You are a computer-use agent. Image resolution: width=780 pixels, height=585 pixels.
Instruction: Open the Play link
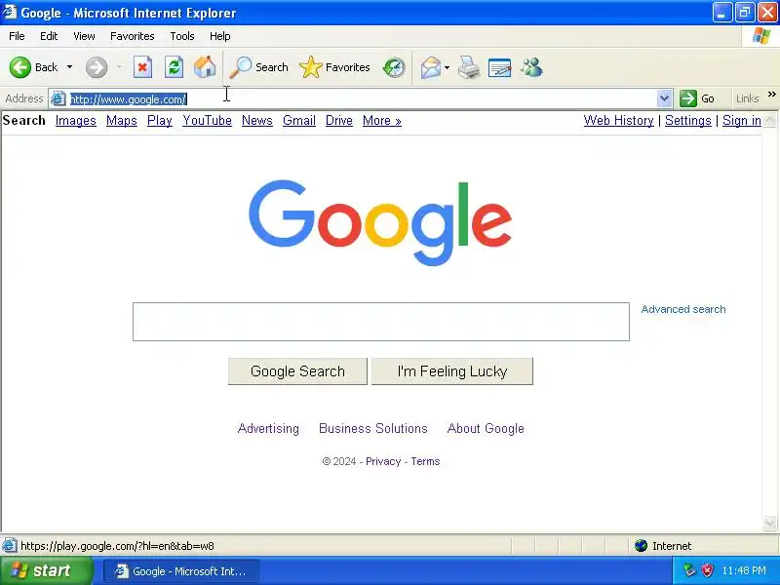click(160, 120)
